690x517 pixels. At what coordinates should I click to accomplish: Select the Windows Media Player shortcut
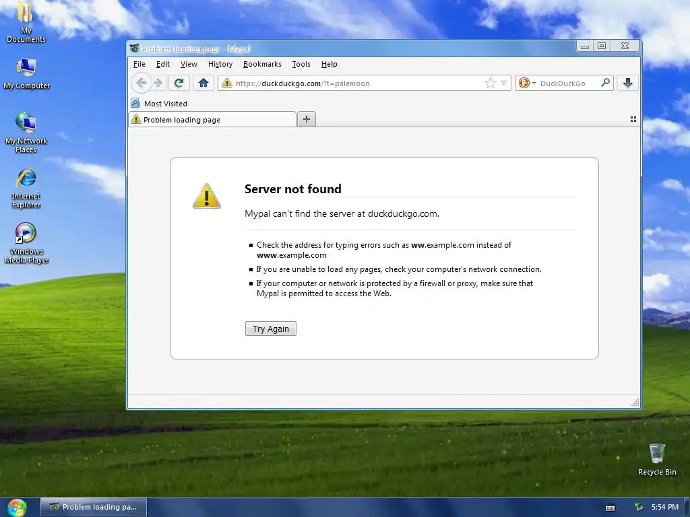26,243
